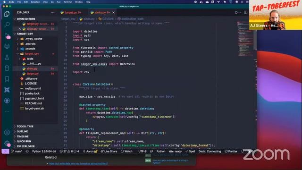Image resolution: width=302 pixels, height=170 pixels.
Task: Open the Apple menu
Action: tap(4, 2)
